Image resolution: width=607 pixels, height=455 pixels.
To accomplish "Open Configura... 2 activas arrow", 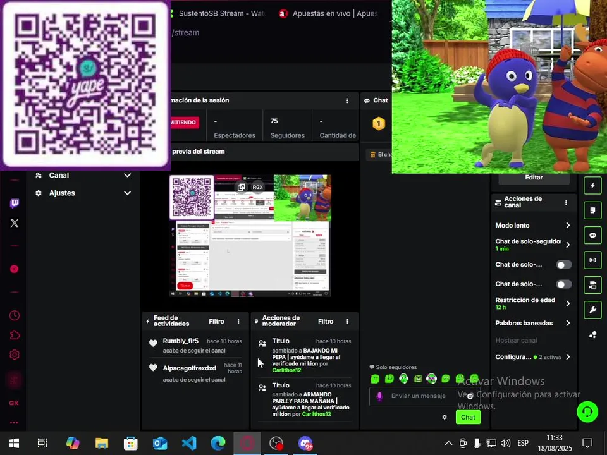I will pyautogui.click(x=568, y=357).
